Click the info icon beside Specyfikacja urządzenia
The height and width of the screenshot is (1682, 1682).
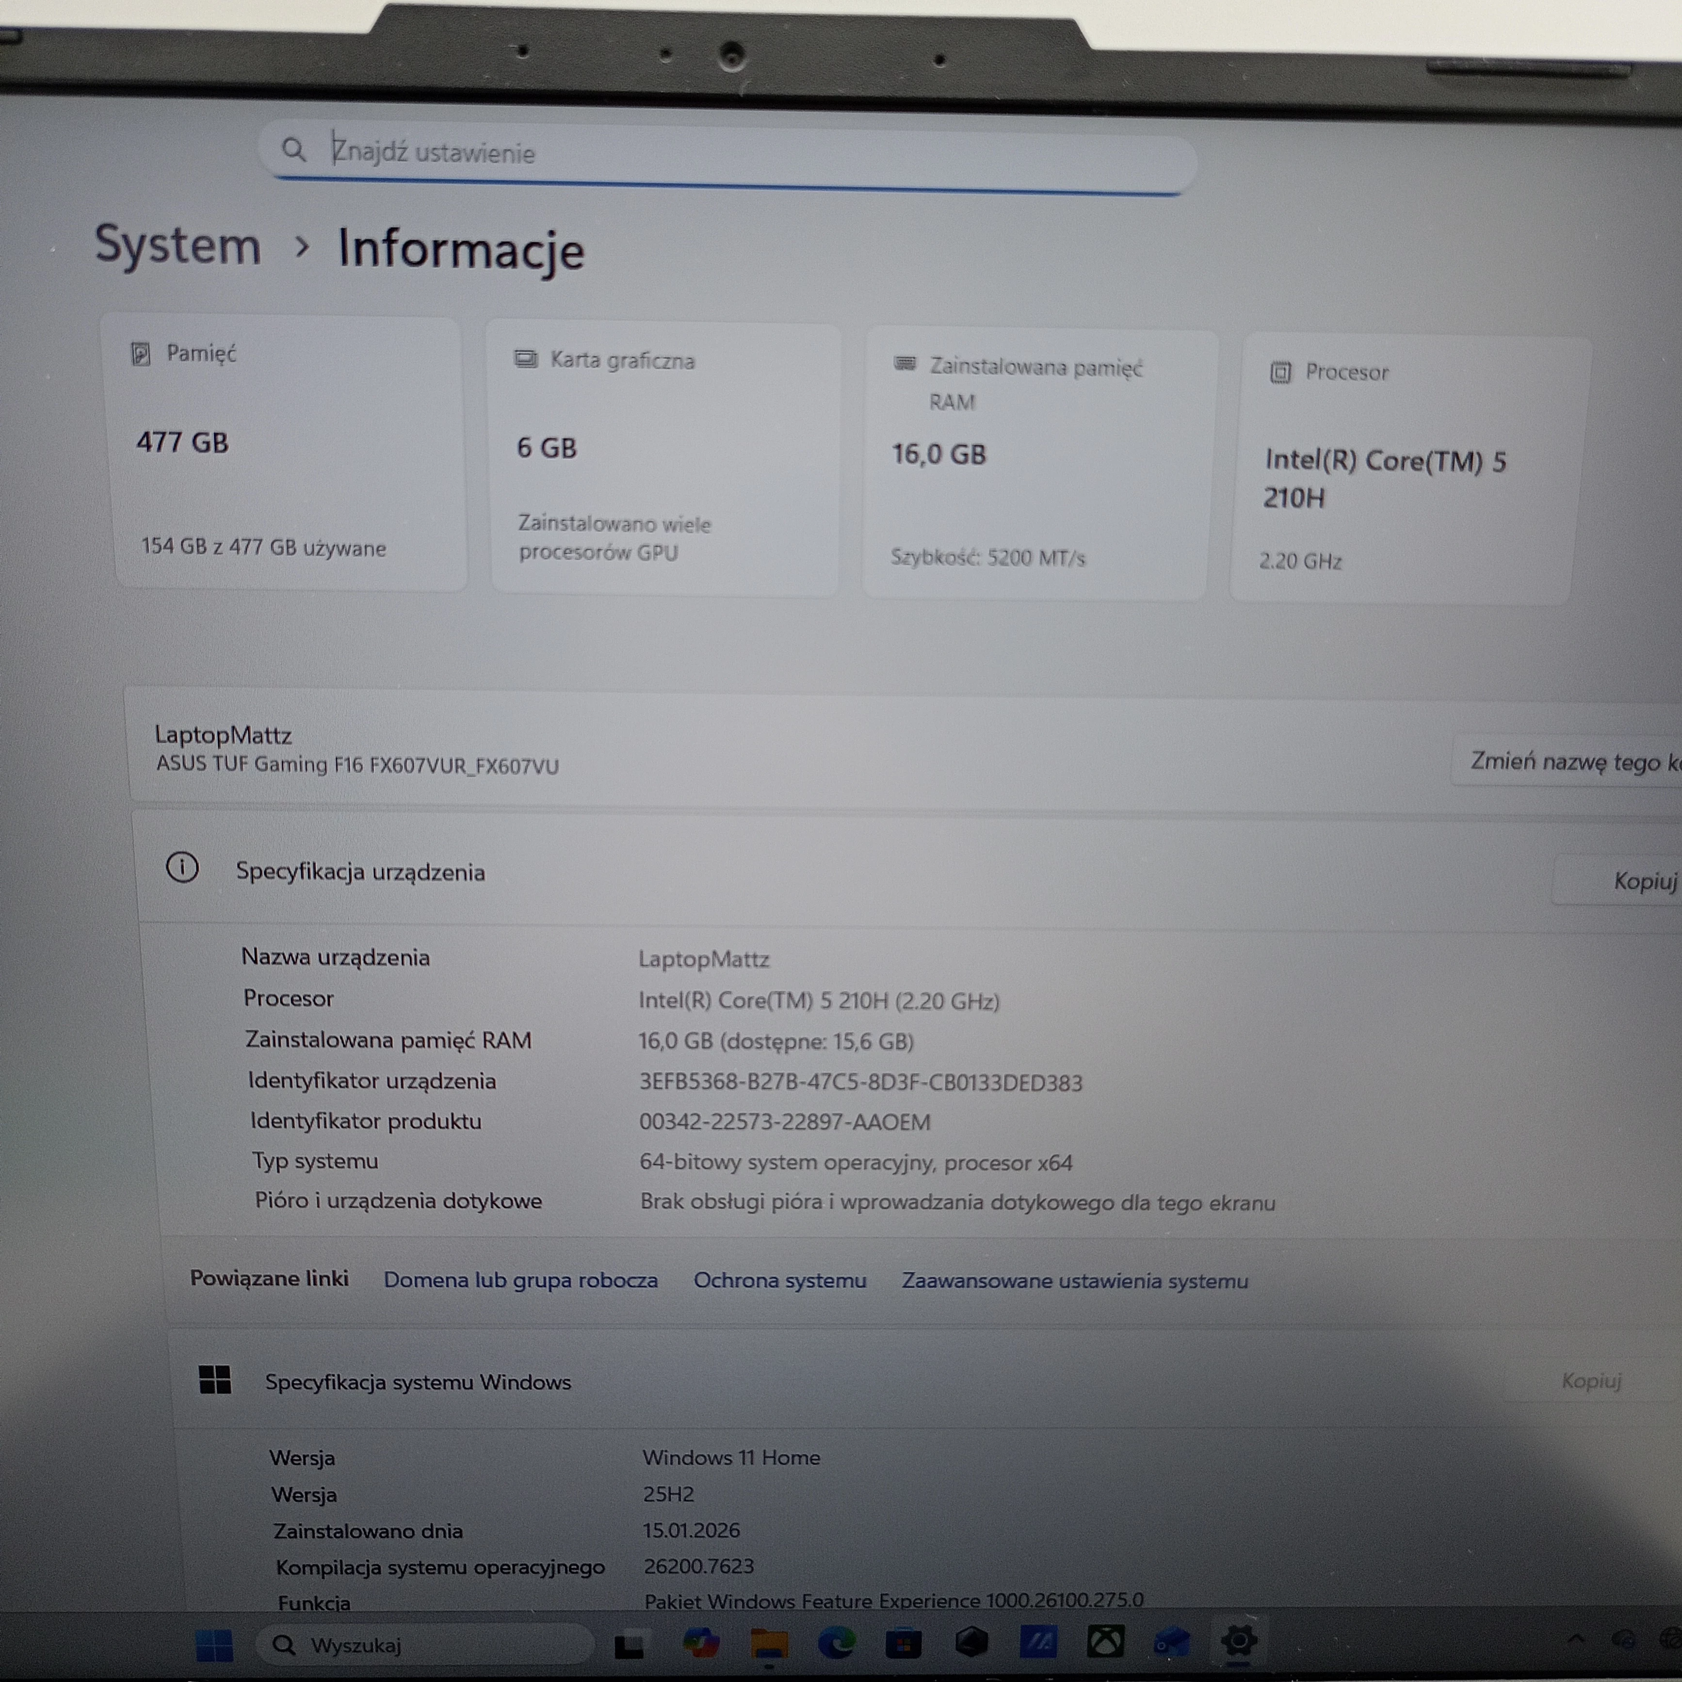182,868
